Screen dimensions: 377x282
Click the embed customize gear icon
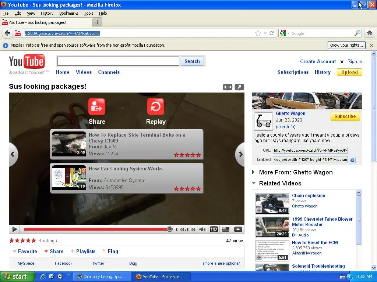click(x=352, y=160)
